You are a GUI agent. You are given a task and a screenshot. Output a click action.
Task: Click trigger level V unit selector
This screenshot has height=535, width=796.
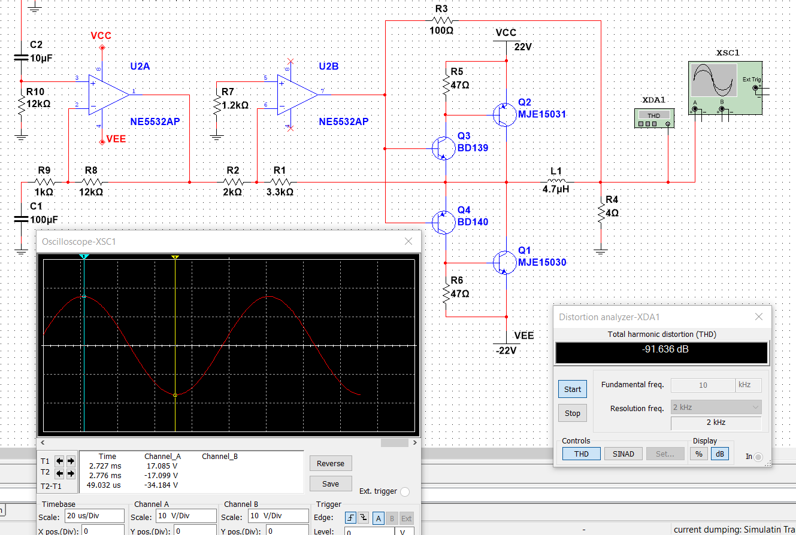click(x=404, y=531)
